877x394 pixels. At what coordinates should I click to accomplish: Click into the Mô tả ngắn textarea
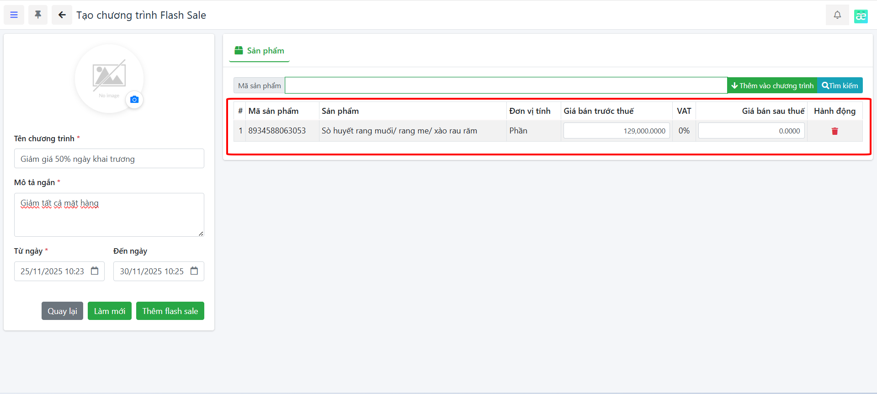[x=109, y=215]
